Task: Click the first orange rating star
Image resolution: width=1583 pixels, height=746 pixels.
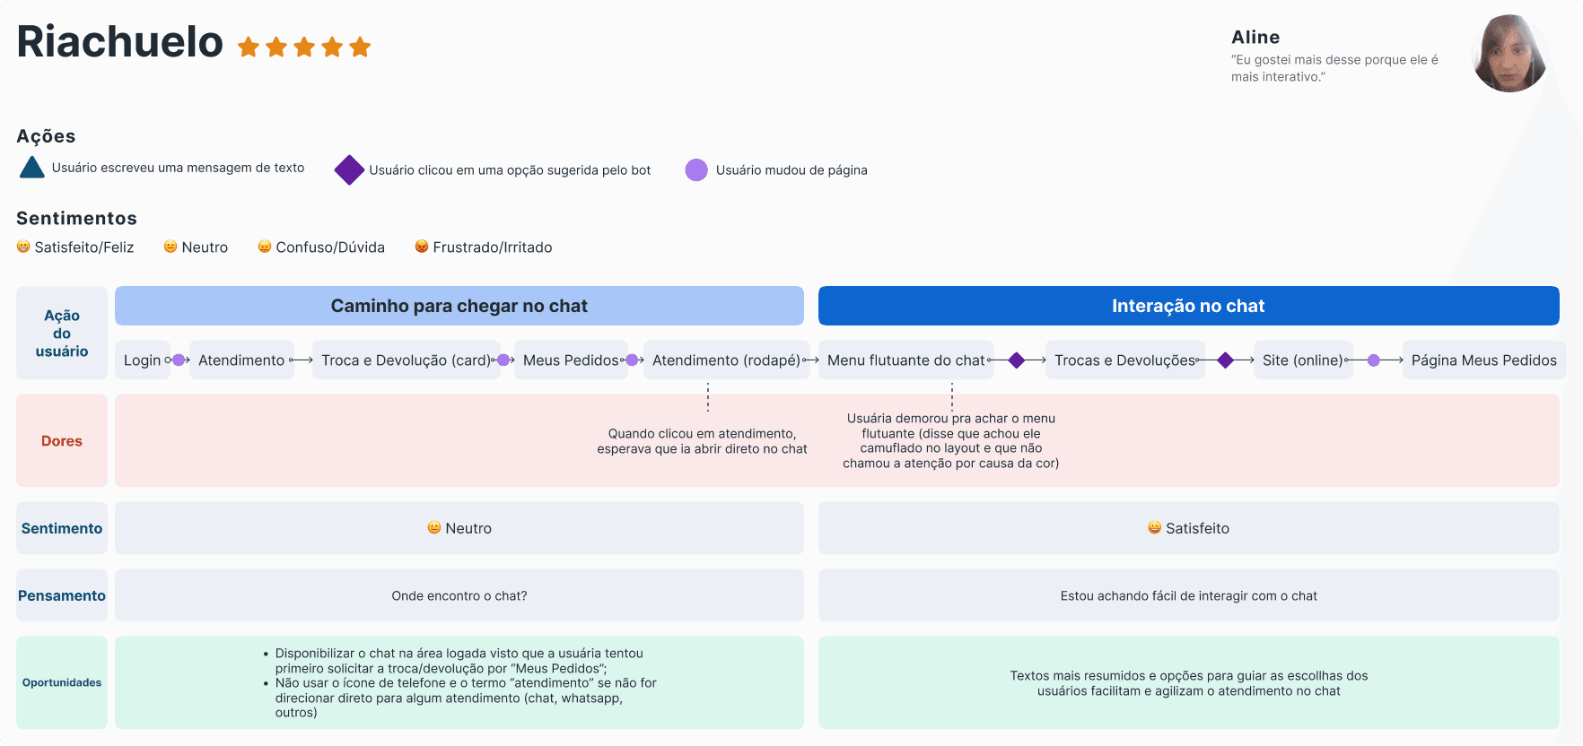Action: tap(249, 47)
